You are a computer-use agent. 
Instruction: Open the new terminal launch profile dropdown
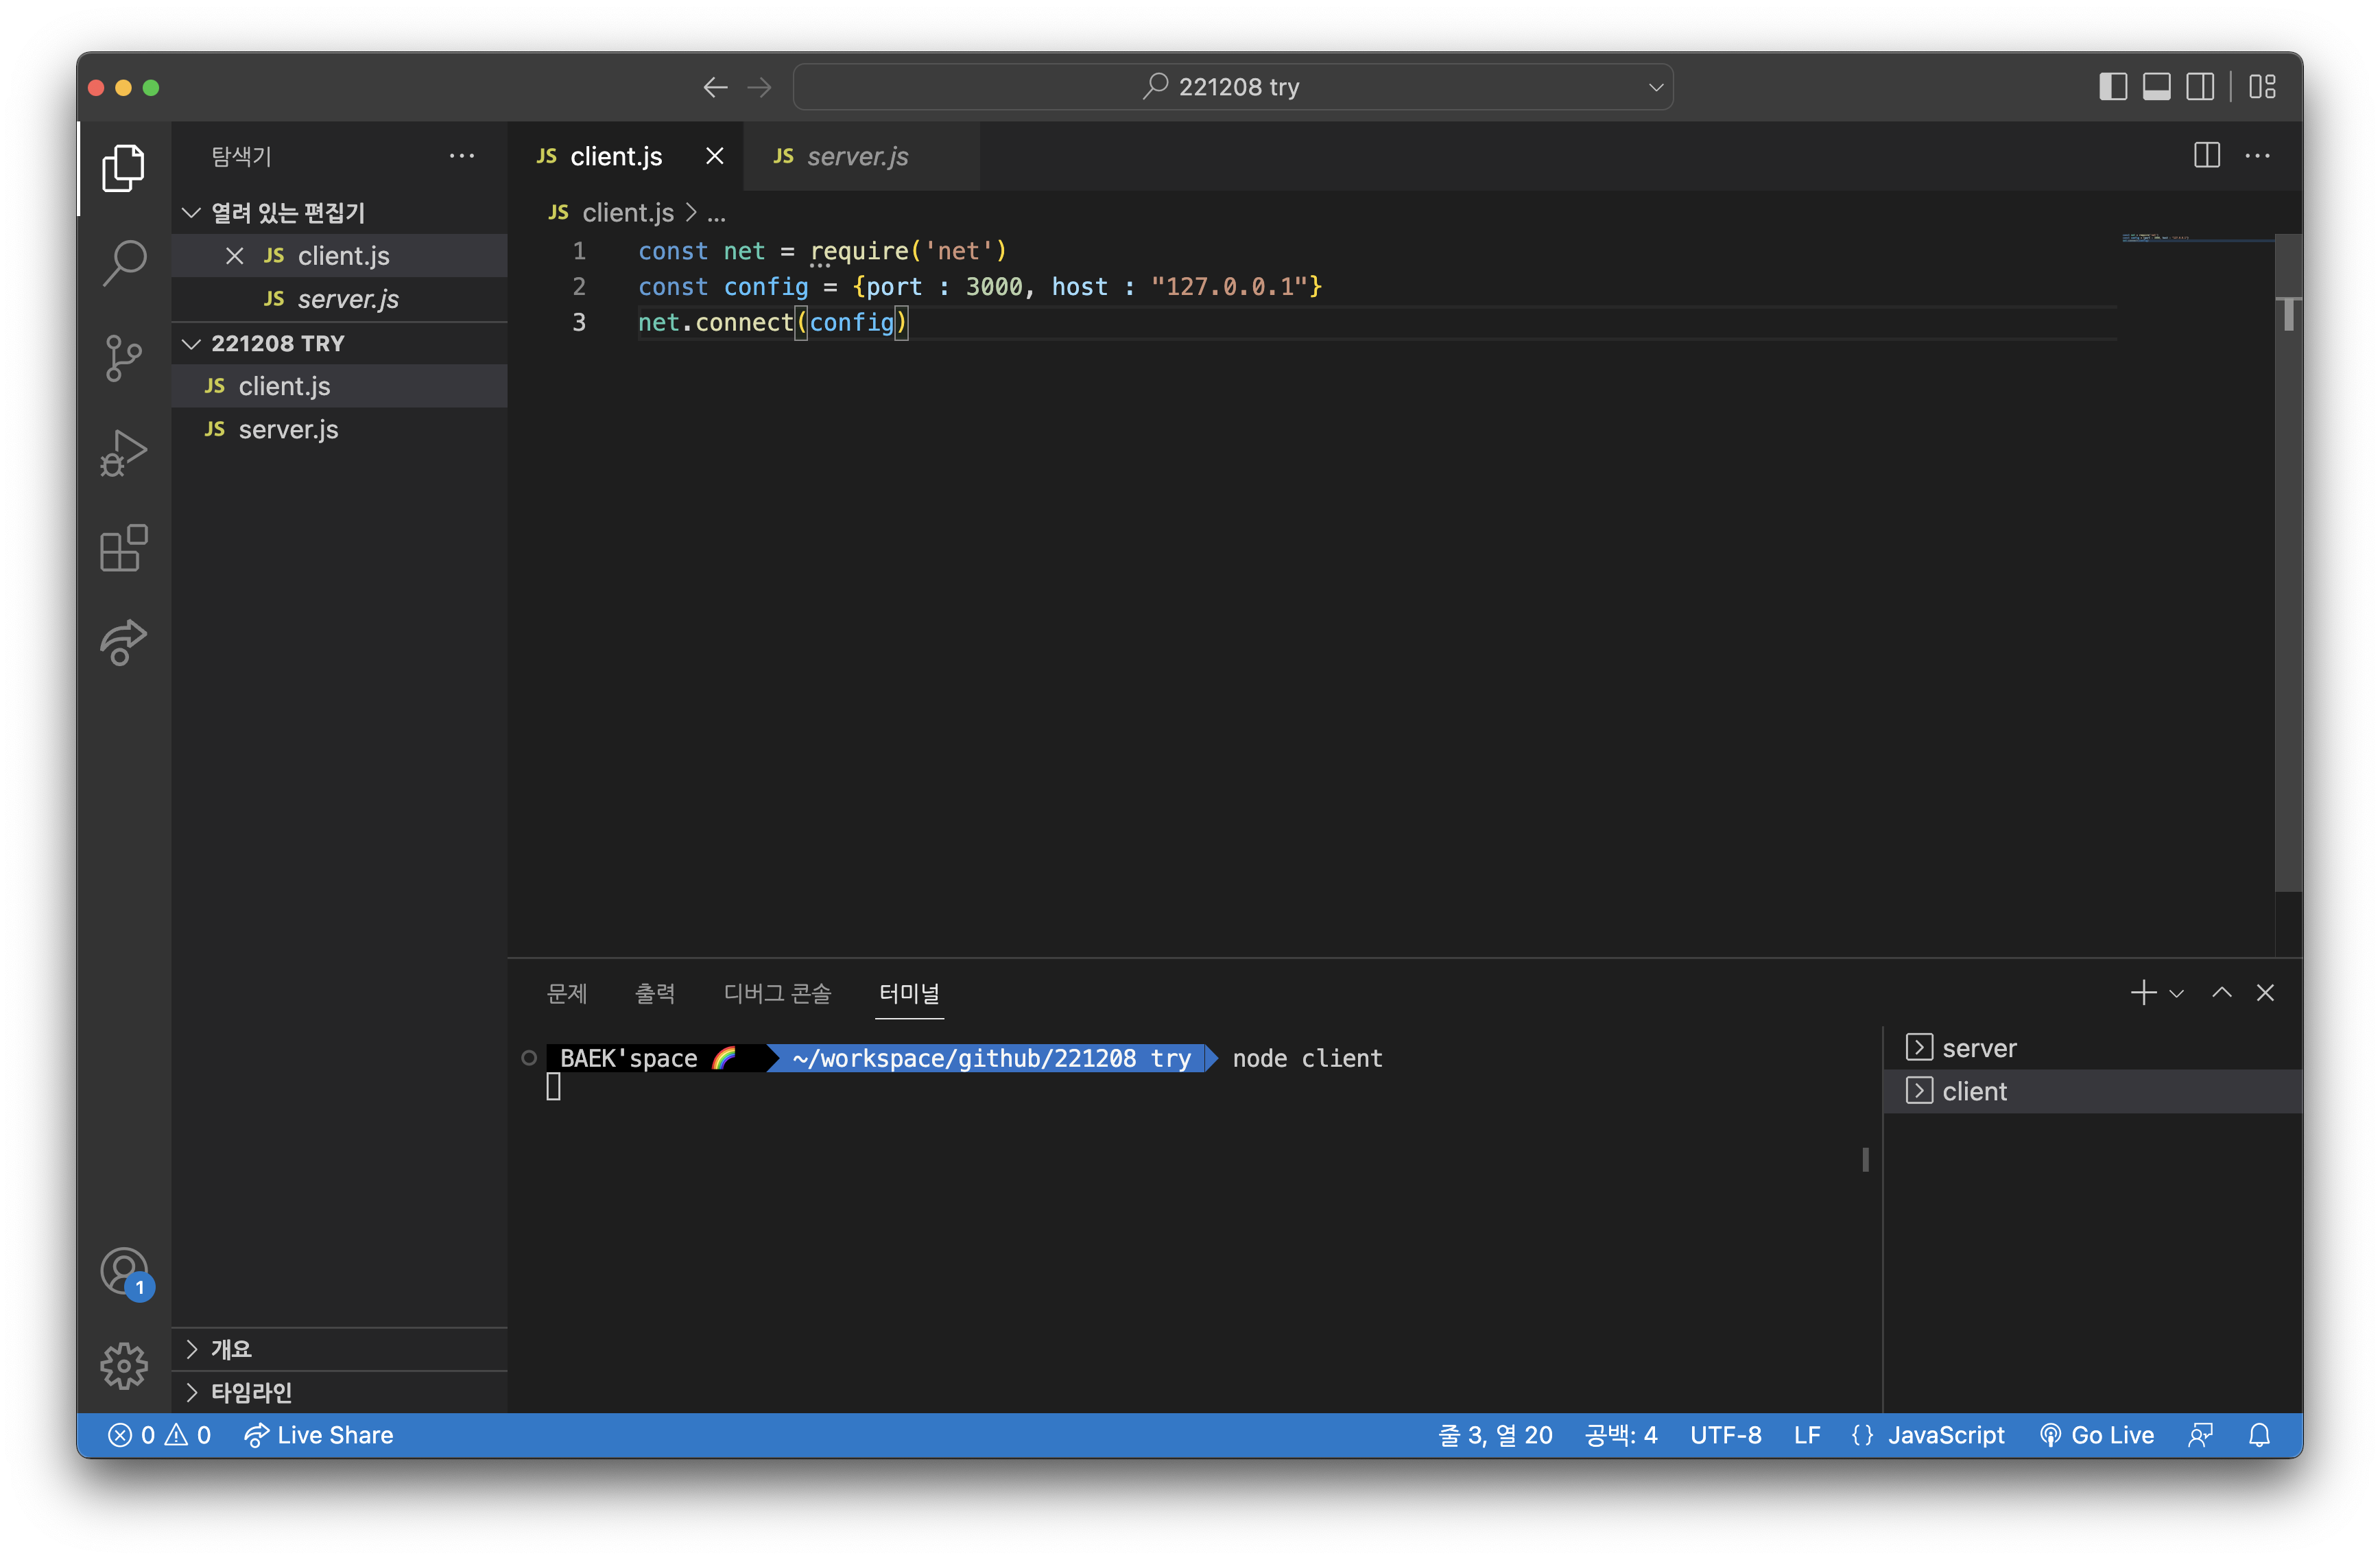click(x=2176, y=993)
